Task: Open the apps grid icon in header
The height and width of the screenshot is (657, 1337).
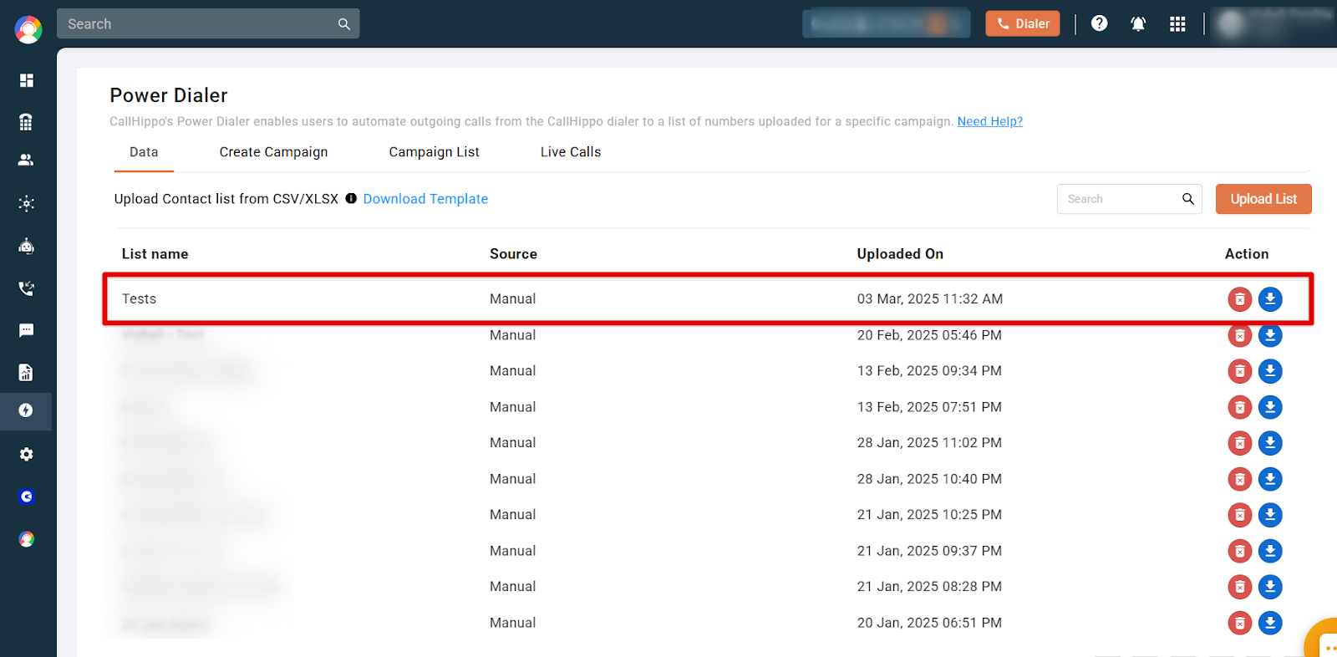Action: point(1178,23)
